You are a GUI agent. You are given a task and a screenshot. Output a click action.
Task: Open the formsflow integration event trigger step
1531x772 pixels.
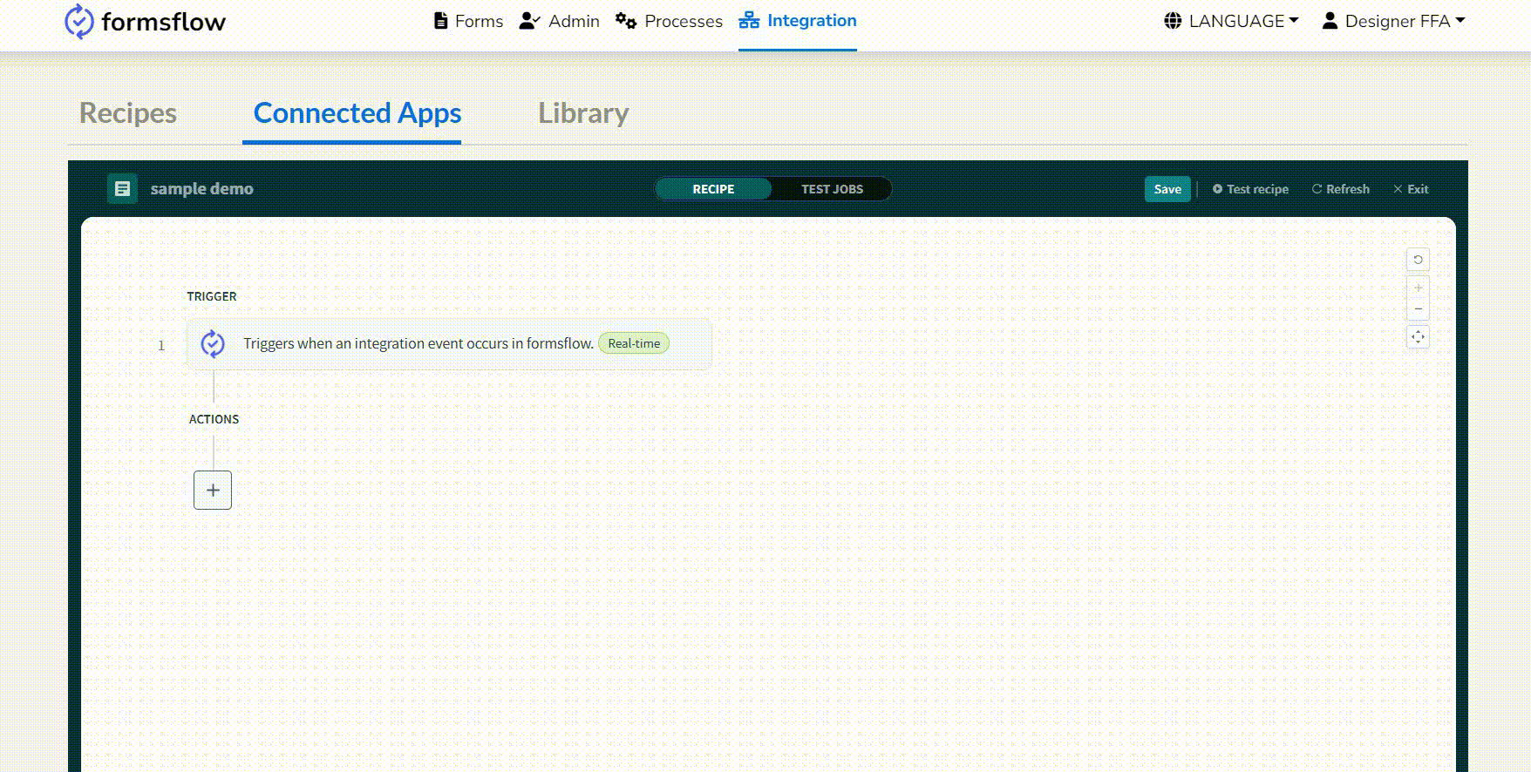(x=449, y=344)
